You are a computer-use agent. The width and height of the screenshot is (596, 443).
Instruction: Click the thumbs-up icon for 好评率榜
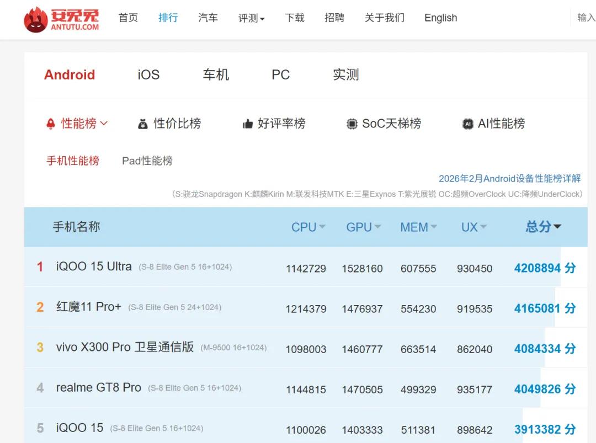248,124
